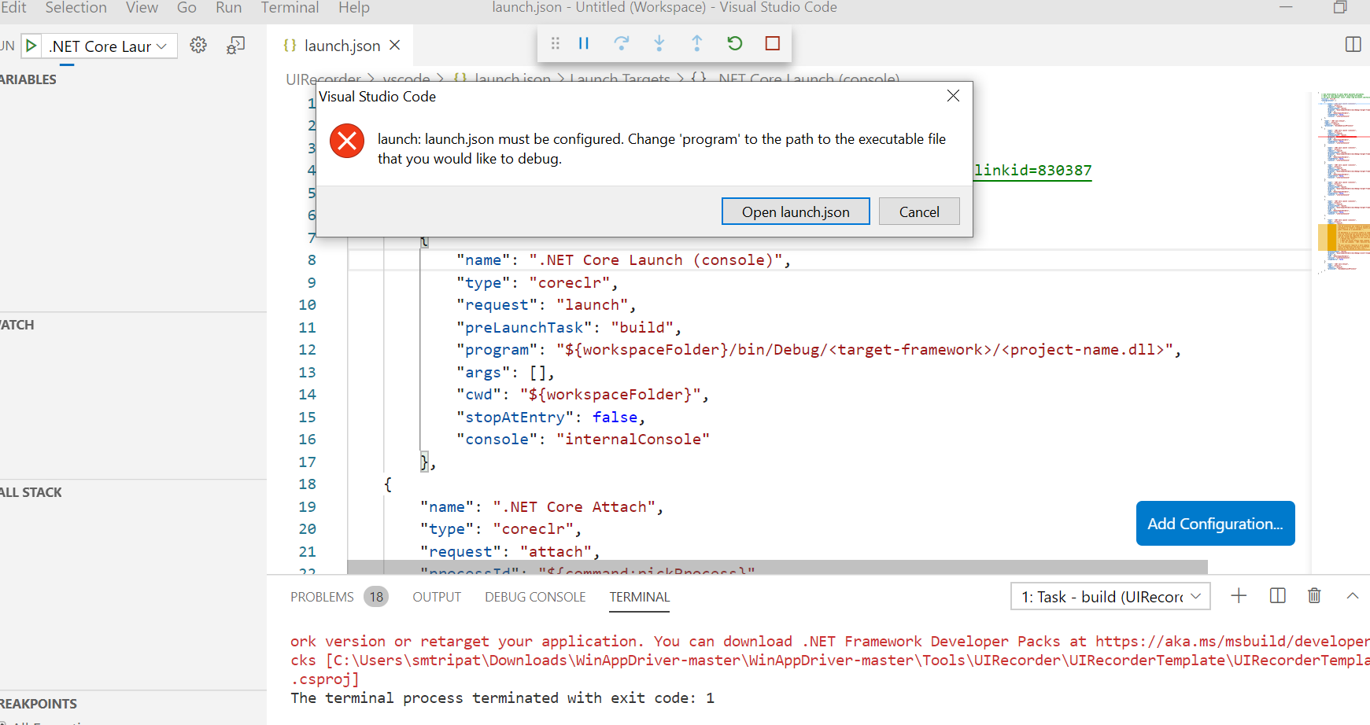Click the horizontal scrollbar in the editor
The height and width of the screenshot is (725, 1370).
(777, 567)
